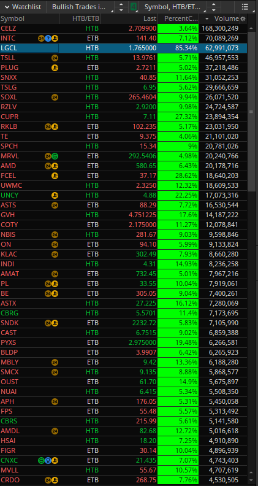
Task: Click the 24 icon on AMDL row
Action: [55, 431]
